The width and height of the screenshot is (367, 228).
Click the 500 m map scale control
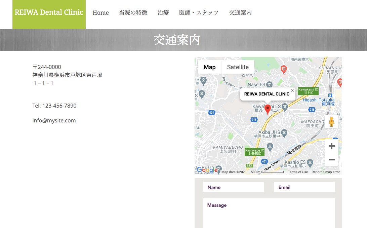[267, 172]
